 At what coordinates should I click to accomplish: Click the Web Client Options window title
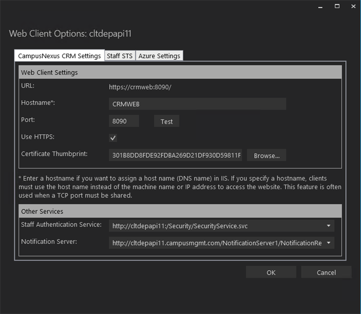click(x=70, y=34)
